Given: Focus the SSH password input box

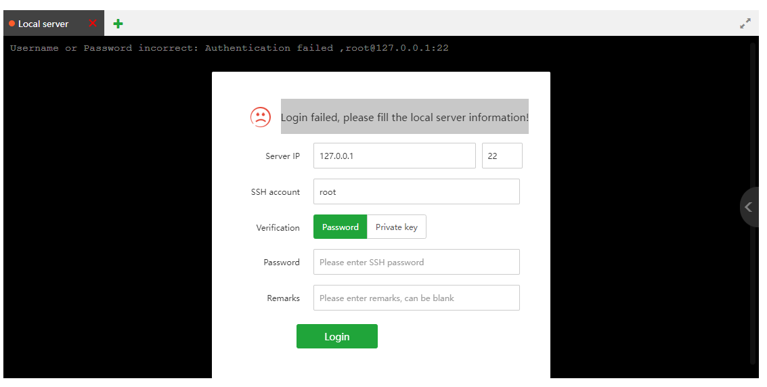Looking at the screenshot, I should tap(416, 262).
